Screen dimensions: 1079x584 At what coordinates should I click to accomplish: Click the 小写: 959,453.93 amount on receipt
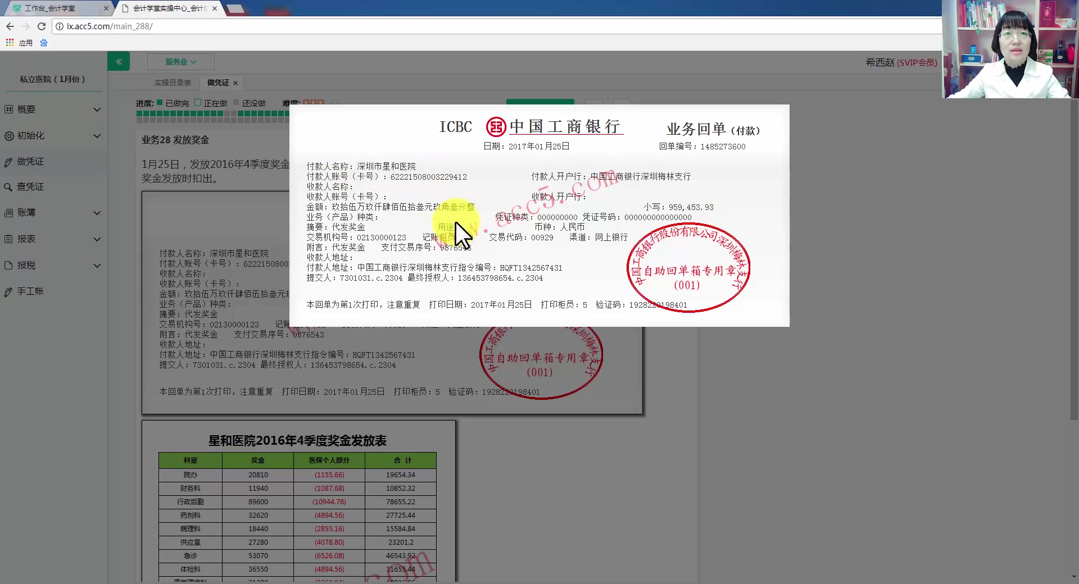pyautogui.click(x=678, y=207)
